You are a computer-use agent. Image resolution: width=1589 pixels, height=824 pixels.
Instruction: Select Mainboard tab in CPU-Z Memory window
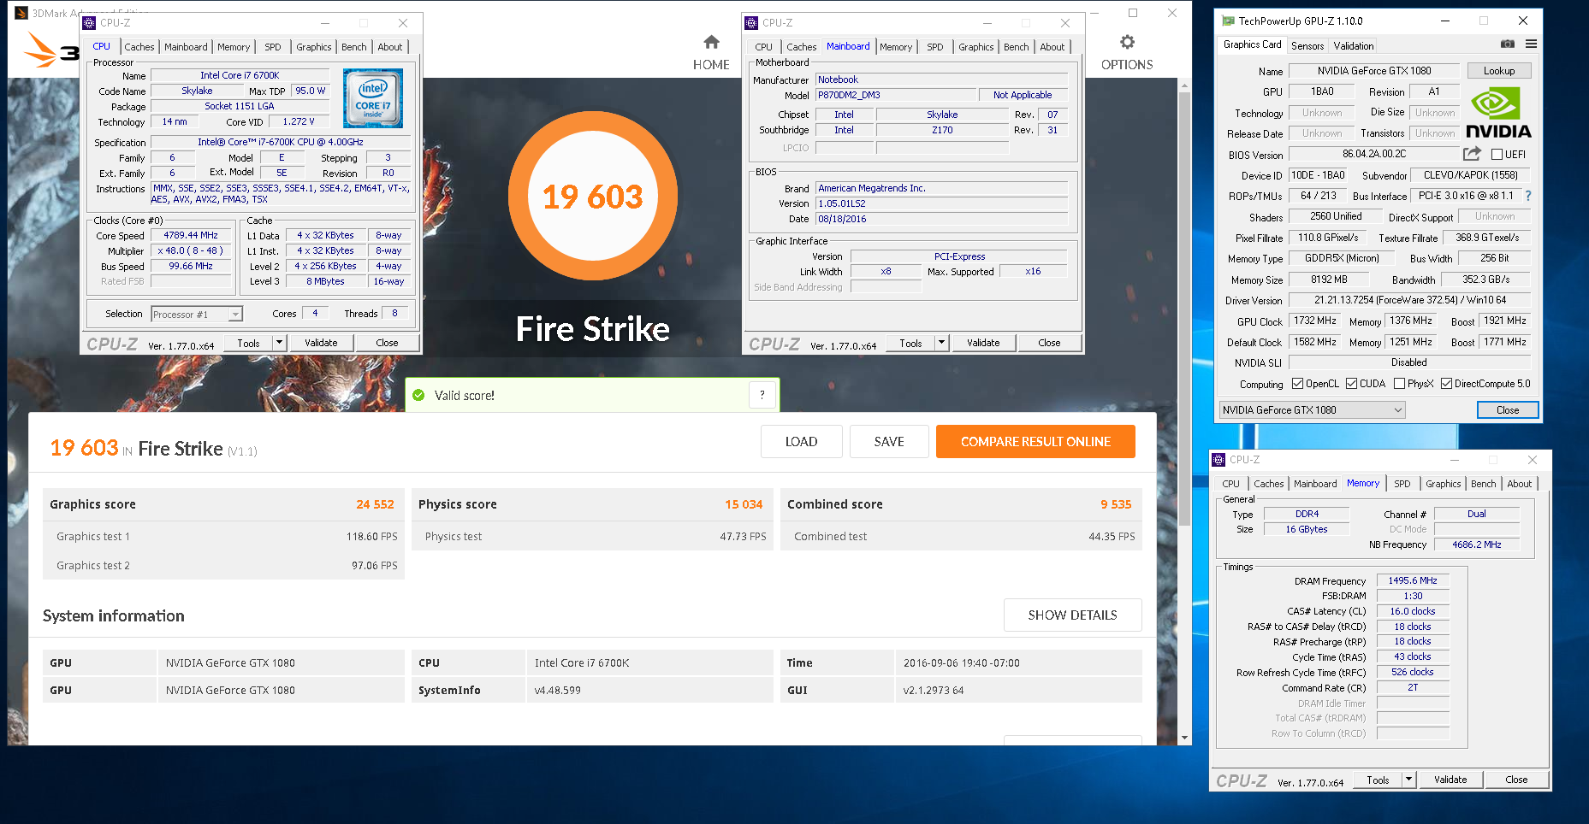pyautogui.click(x=1315, y=484)
